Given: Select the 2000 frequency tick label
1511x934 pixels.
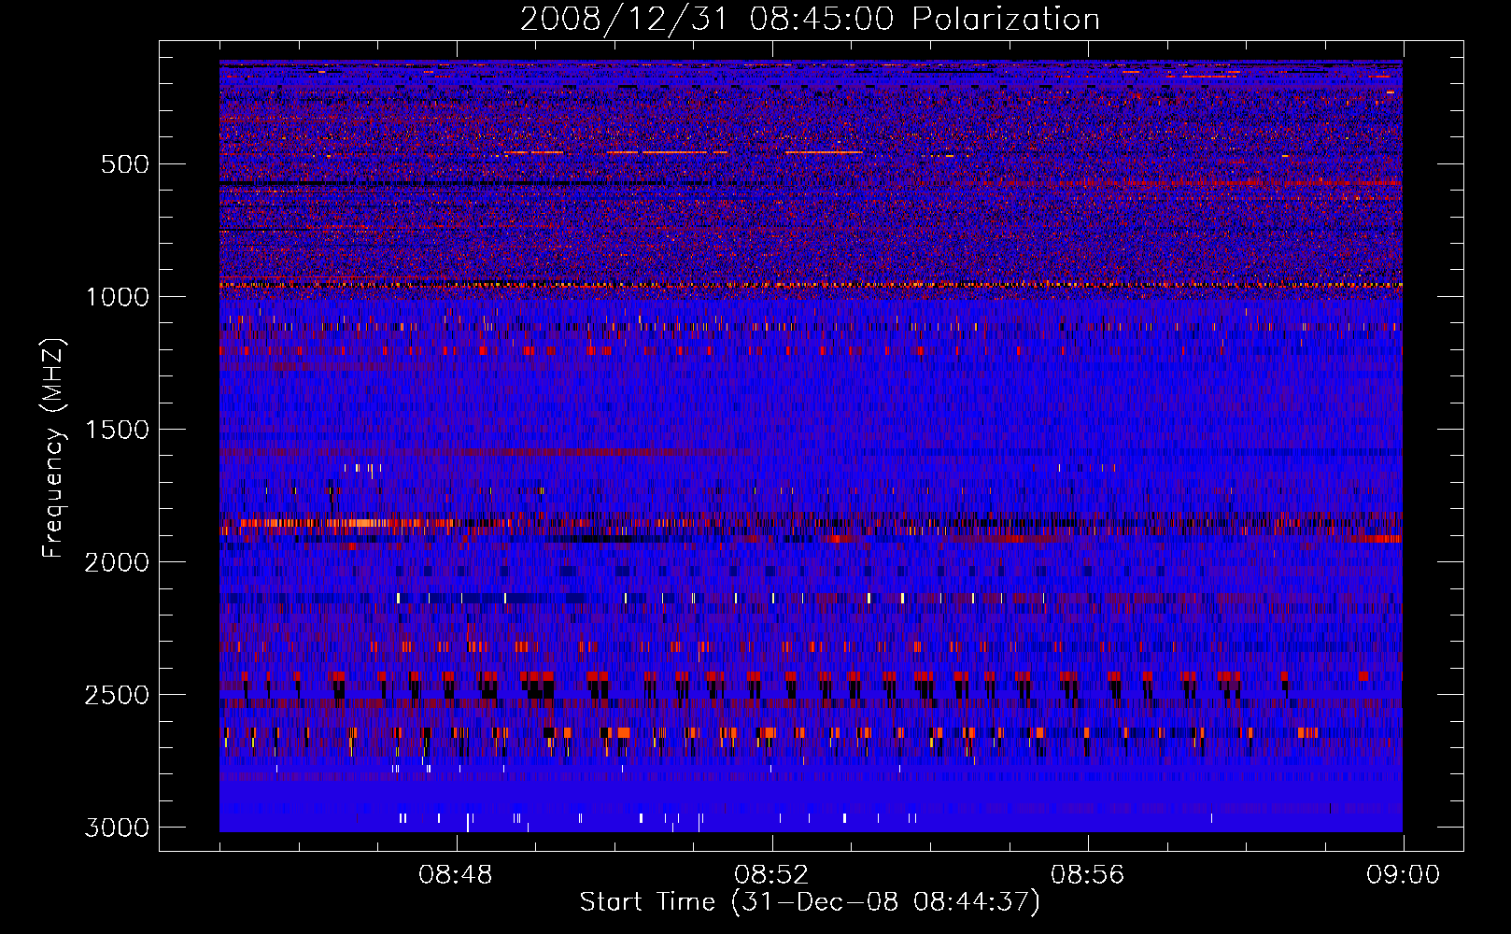Looking at the screenshot, I should [x=117, y=562].
